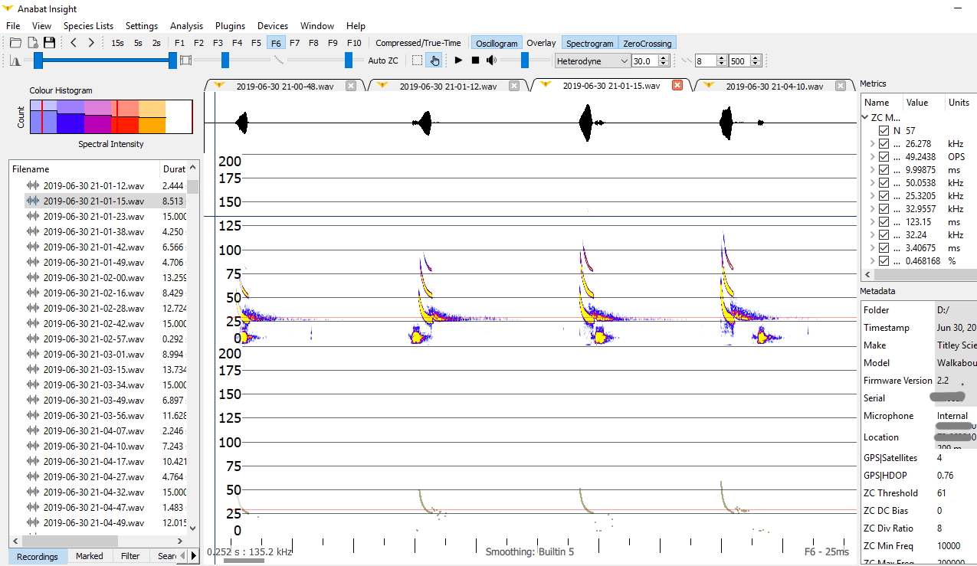Toggle the Oscillogram display button

click(496, 43)
